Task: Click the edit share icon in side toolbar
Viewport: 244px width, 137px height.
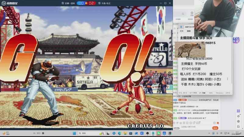Action: click(x=238, y=127)
